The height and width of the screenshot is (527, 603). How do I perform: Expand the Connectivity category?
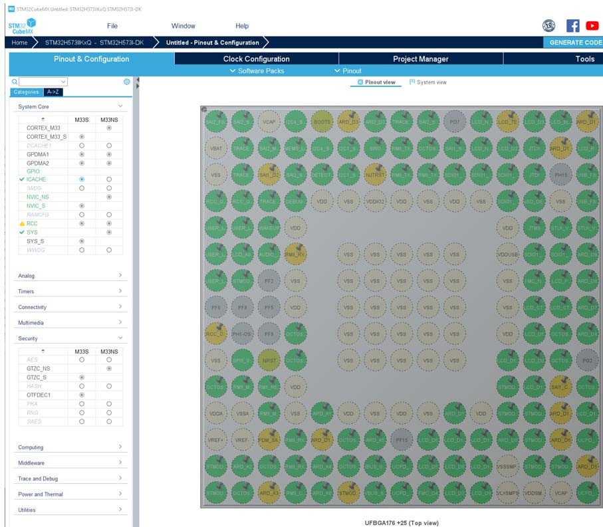(x=70, y=307)
